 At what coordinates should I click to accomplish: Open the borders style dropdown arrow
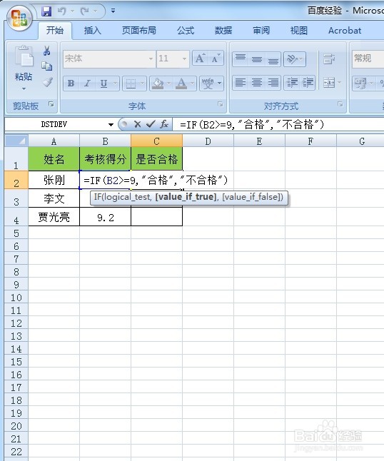[142, 83]
